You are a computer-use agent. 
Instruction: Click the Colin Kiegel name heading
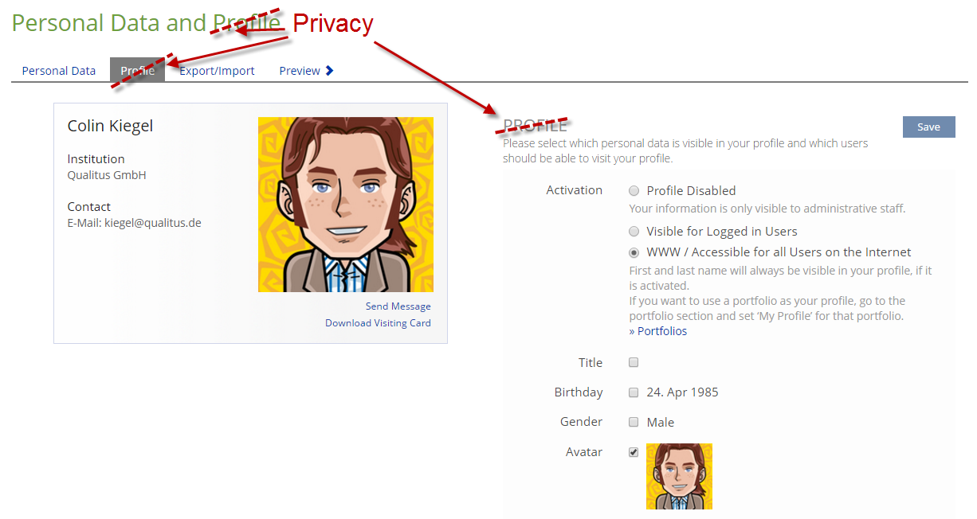(x=110, y=126)
